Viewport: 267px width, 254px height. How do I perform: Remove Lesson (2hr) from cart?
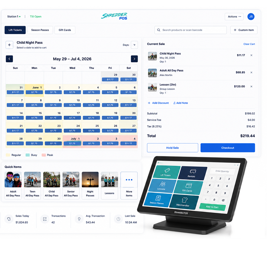pos(251,86)
